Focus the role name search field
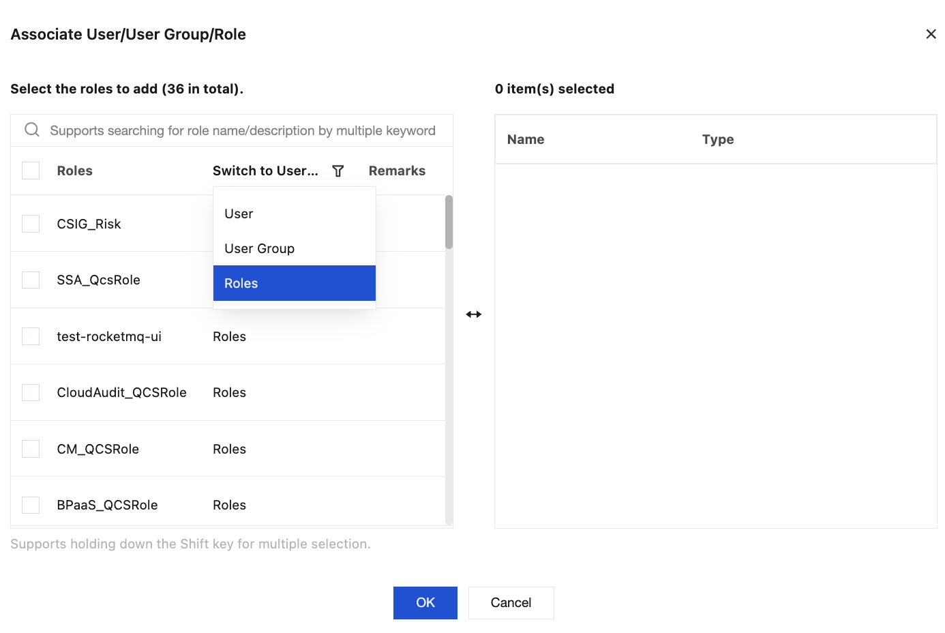This screenshot has width=945, height=633. 243,130
